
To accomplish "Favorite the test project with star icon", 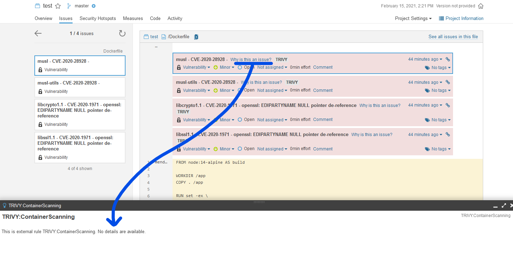I will point(58,6).
